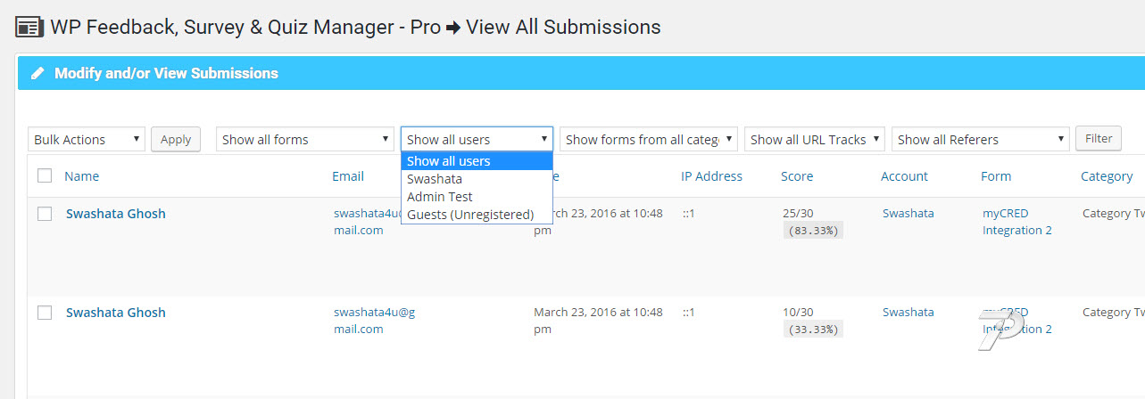Viewport: 1145px width, 399px height.
Task: Open the first row's myCRED Integration 2 form link
Action: click(x=1016, y=222)
